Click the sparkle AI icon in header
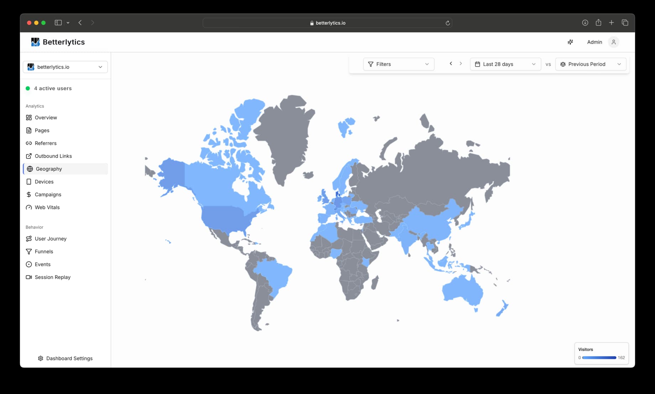Screen dimensions: 655x394 pos(570,42)
